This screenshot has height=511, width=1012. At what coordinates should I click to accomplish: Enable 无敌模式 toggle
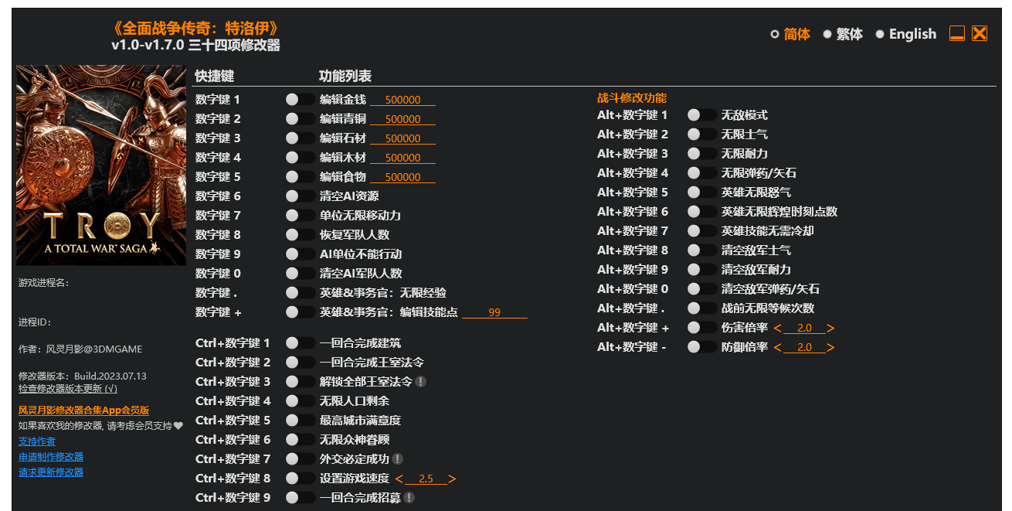[x=701, y=115]
